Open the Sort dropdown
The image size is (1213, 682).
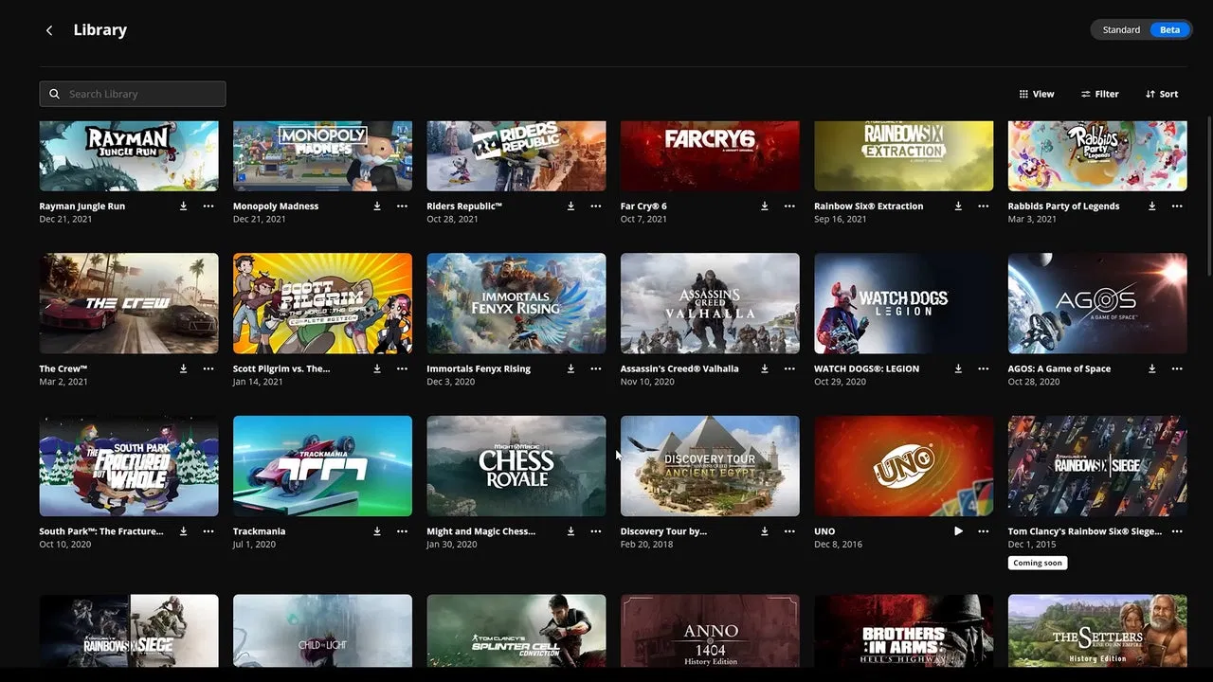point(1161,94)
